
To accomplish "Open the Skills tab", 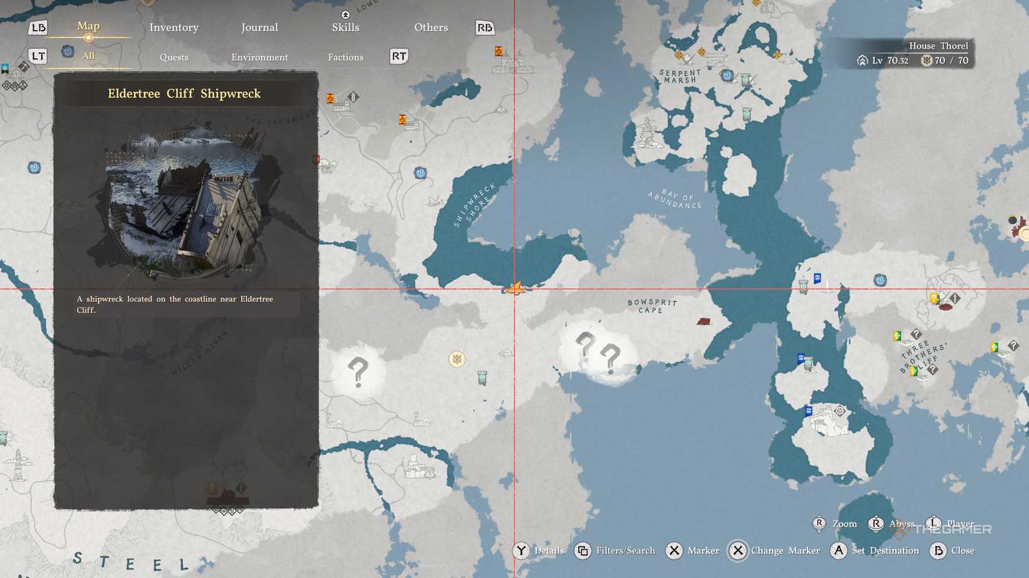I will (345, 27).
